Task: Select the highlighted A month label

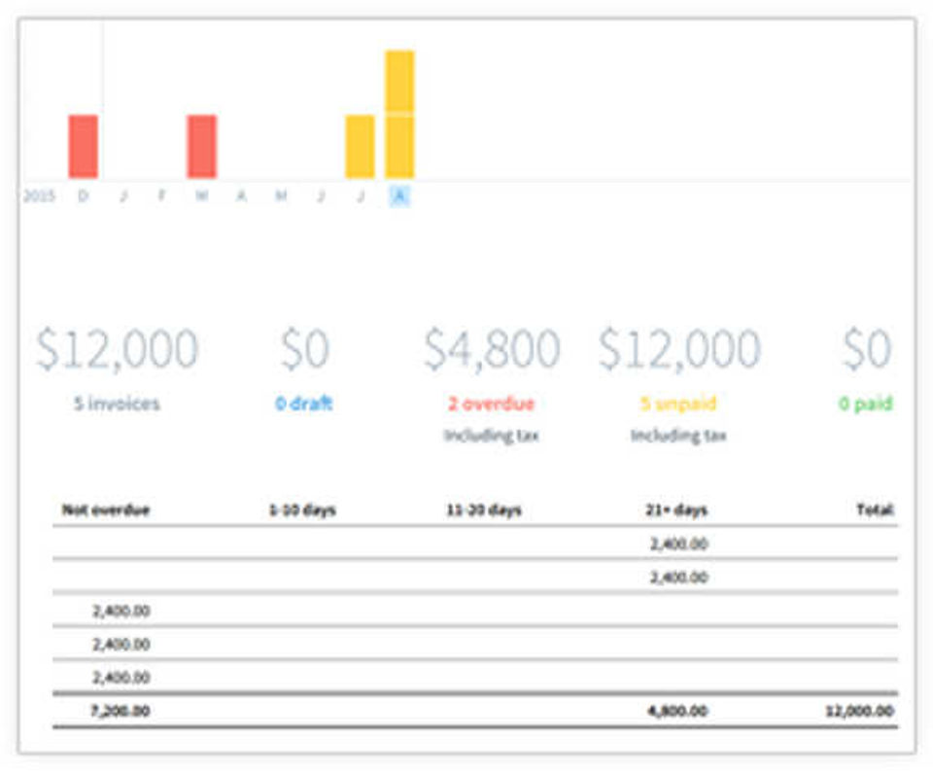Action: [400, 195]
